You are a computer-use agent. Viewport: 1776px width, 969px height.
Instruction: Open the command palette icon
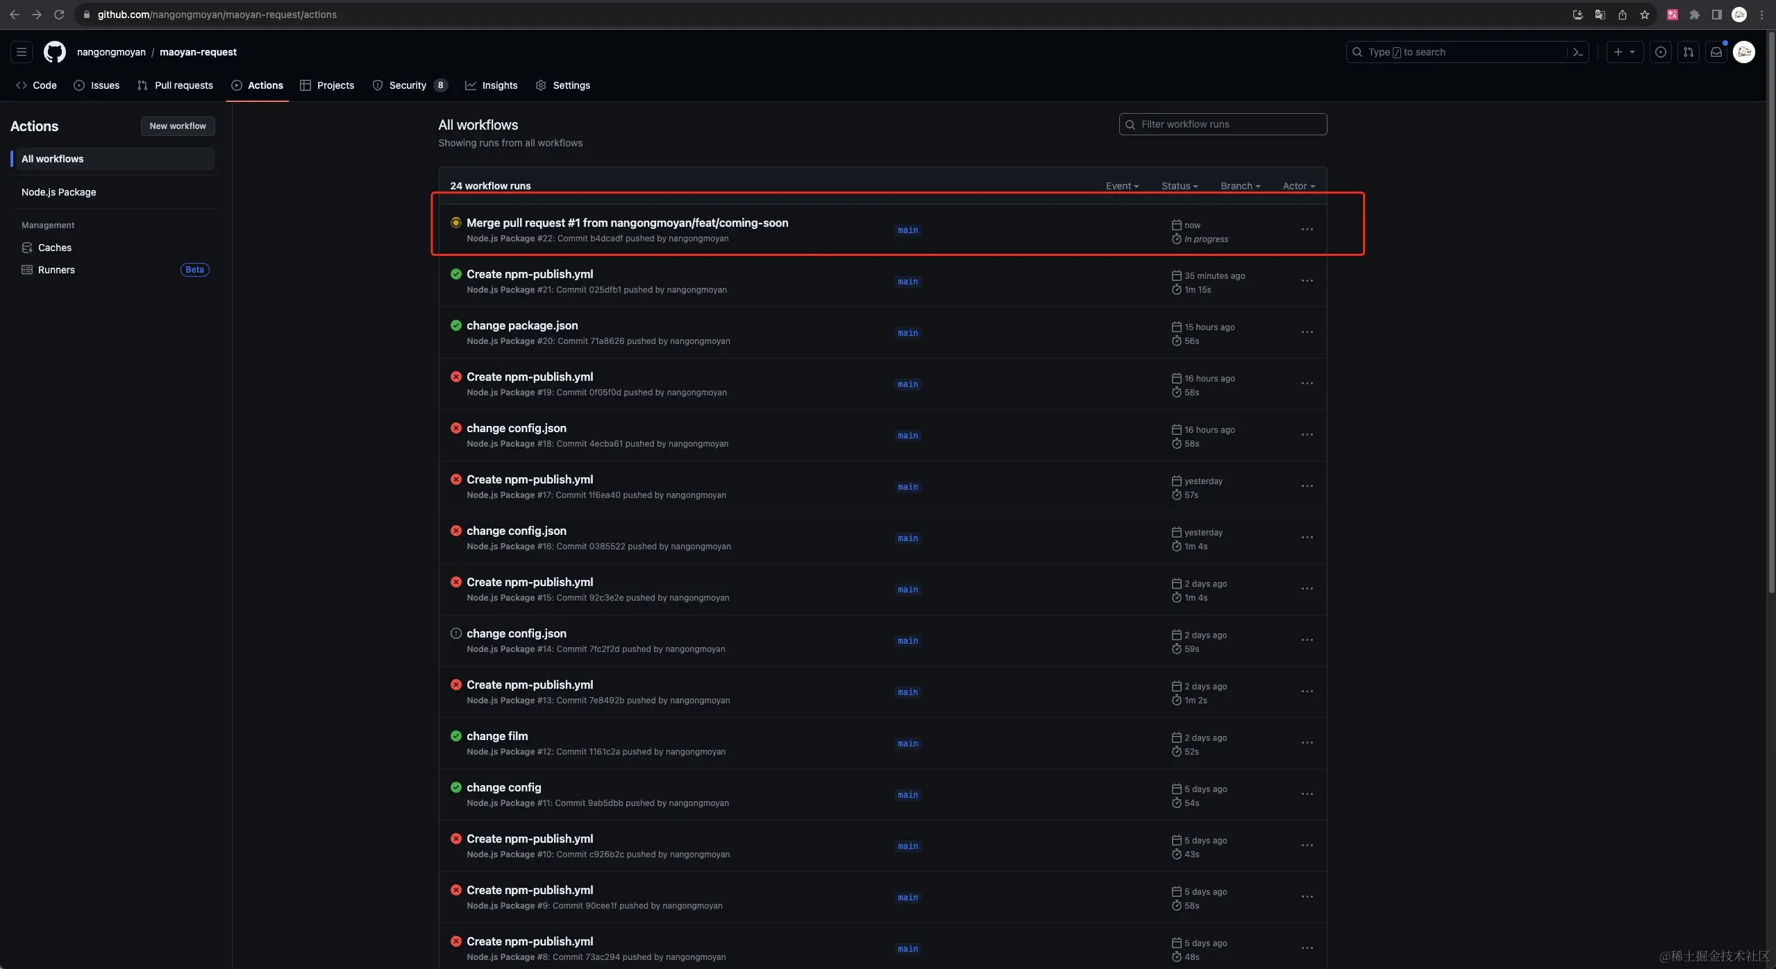(x=1578, y=52)
